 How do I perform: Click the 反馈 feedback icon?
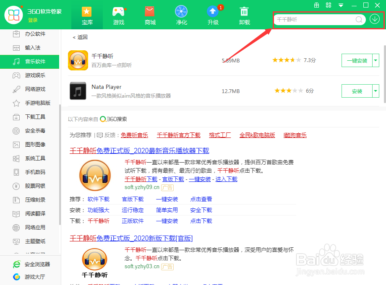tap(100, 135)
